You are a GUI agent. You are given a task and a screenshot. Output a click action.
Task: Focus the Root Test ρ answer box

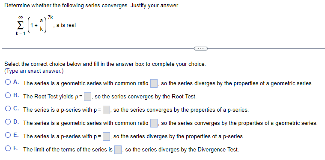click(87, 97)
